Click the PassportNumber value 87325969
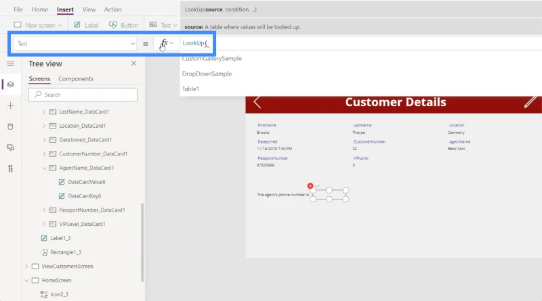The height and width of the screenshot is (301, 542). pos(266,165)
